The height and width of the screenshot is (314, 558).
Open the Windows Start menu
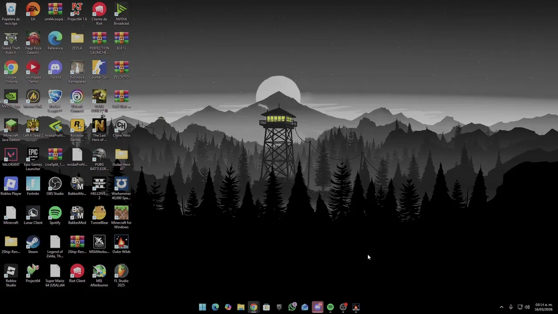[202, 307]
